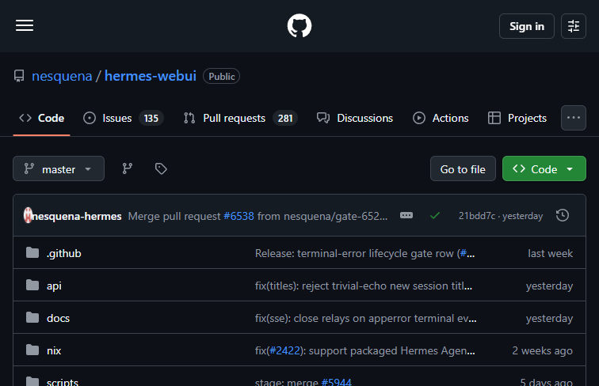This screenshot has width=599, height=386.
Task: Click 'last week' timestamp in .github row
Action: click(550, 253)
